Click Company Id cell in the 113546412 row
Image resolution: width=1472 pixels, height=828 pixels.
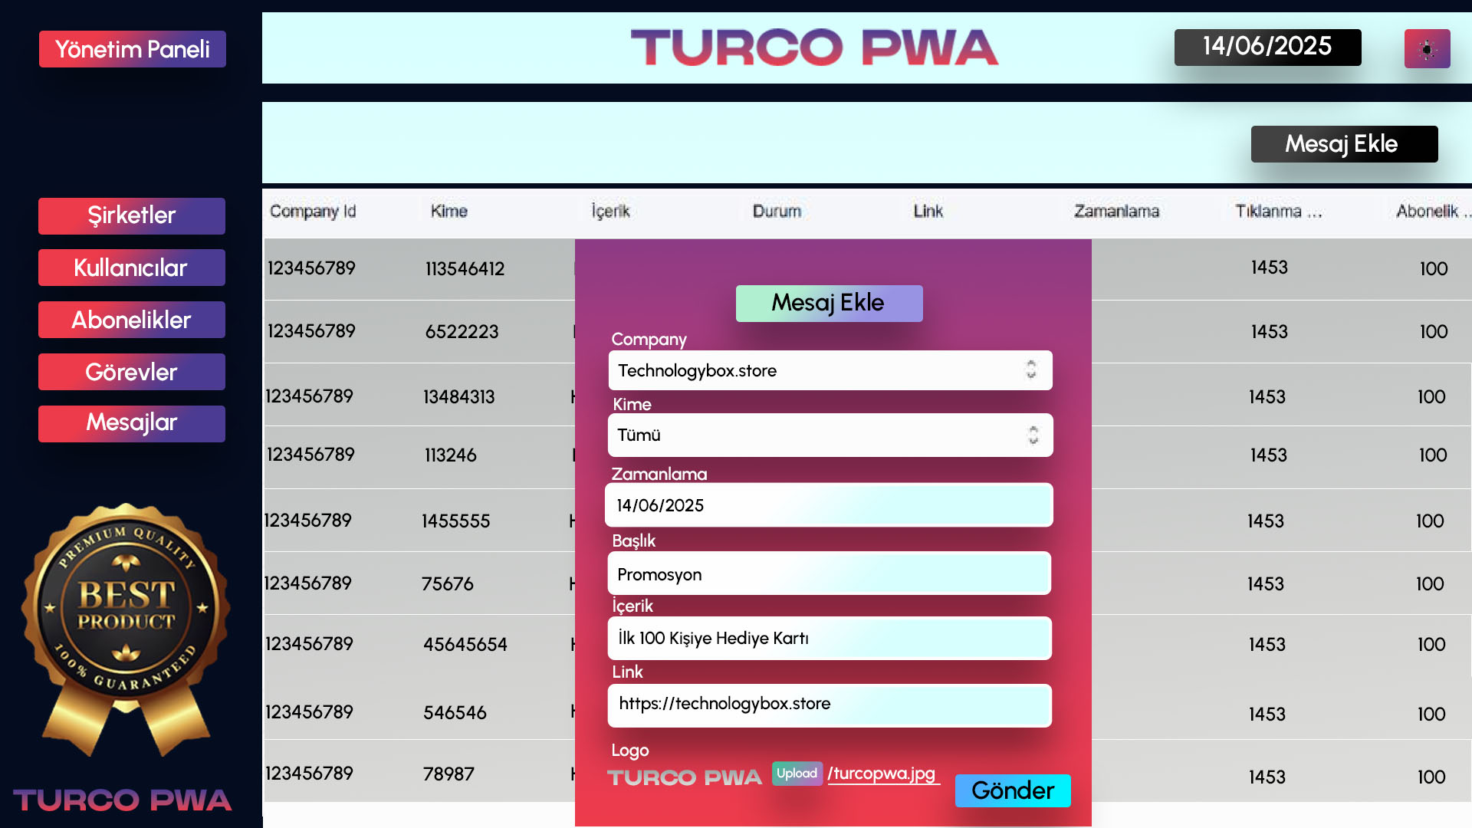[x=311, y=268]
